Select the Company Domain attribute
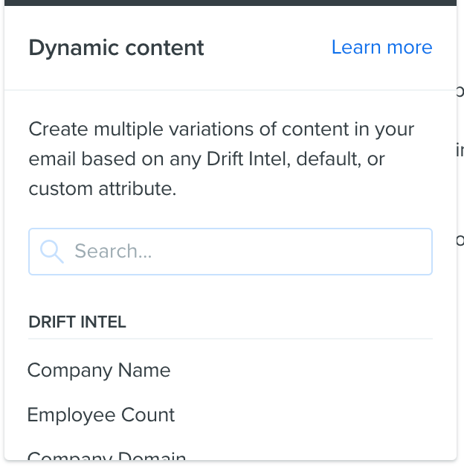The image size is (464, 469). point(106,456)
